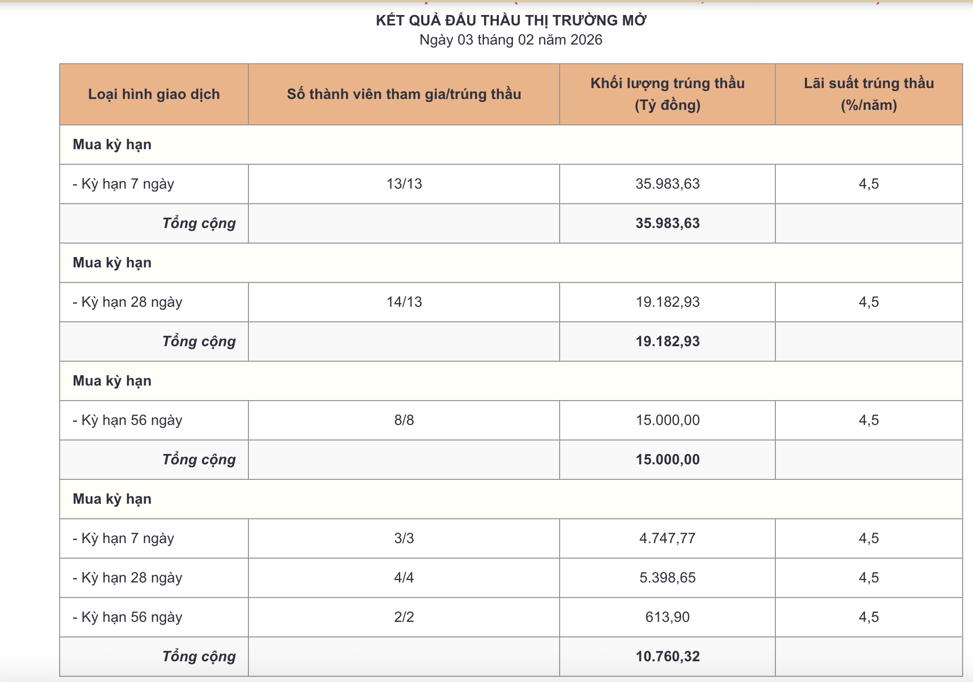973x682 pixels.
Task: Select the "13/13" participants cell
Action: tap(404, 184)
